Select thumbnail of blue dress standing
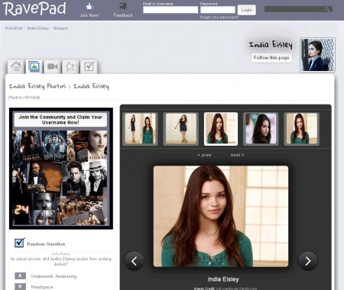The width and height of the screenshot is (344, 290). pyautogui.click(x=181, y=129)
